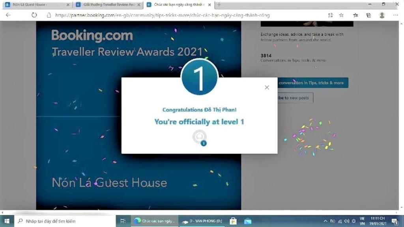This screenshot has height=227, width=404.
Task: Click the URL address bar
Action: point(178,15)
